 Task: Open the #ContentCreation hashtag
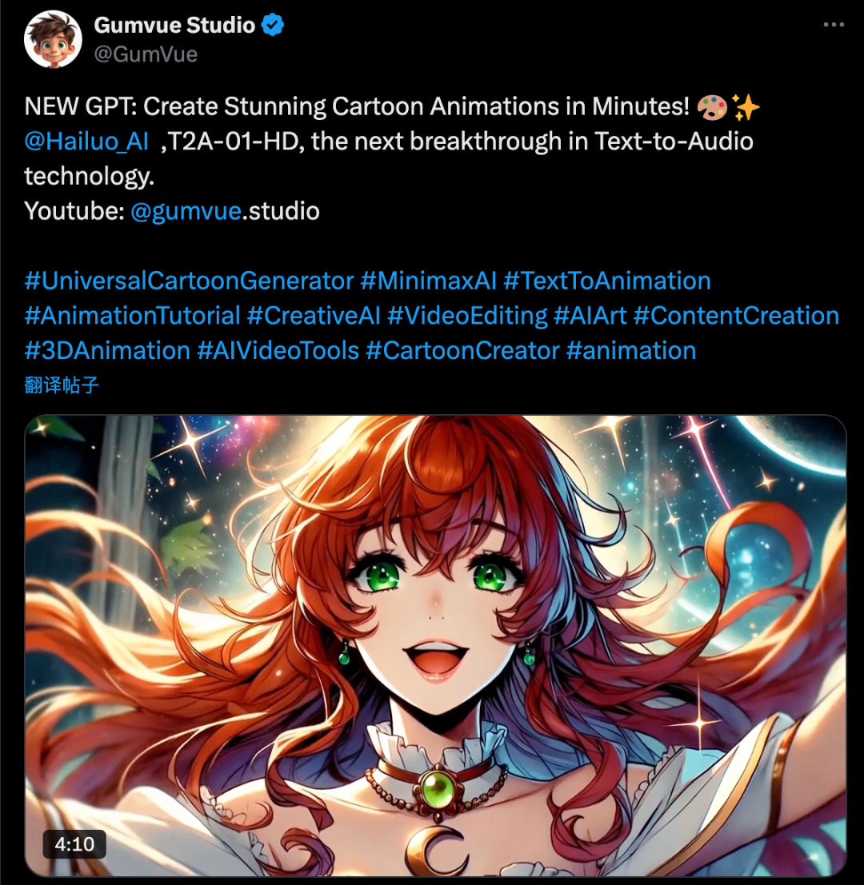tap(736, 316)
